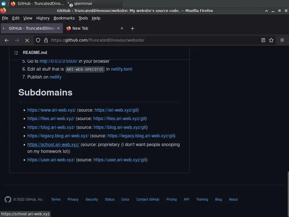Open https://blog.ari-web.xyz/git source link
The image size is (289, 217).
tap(120, 127)
